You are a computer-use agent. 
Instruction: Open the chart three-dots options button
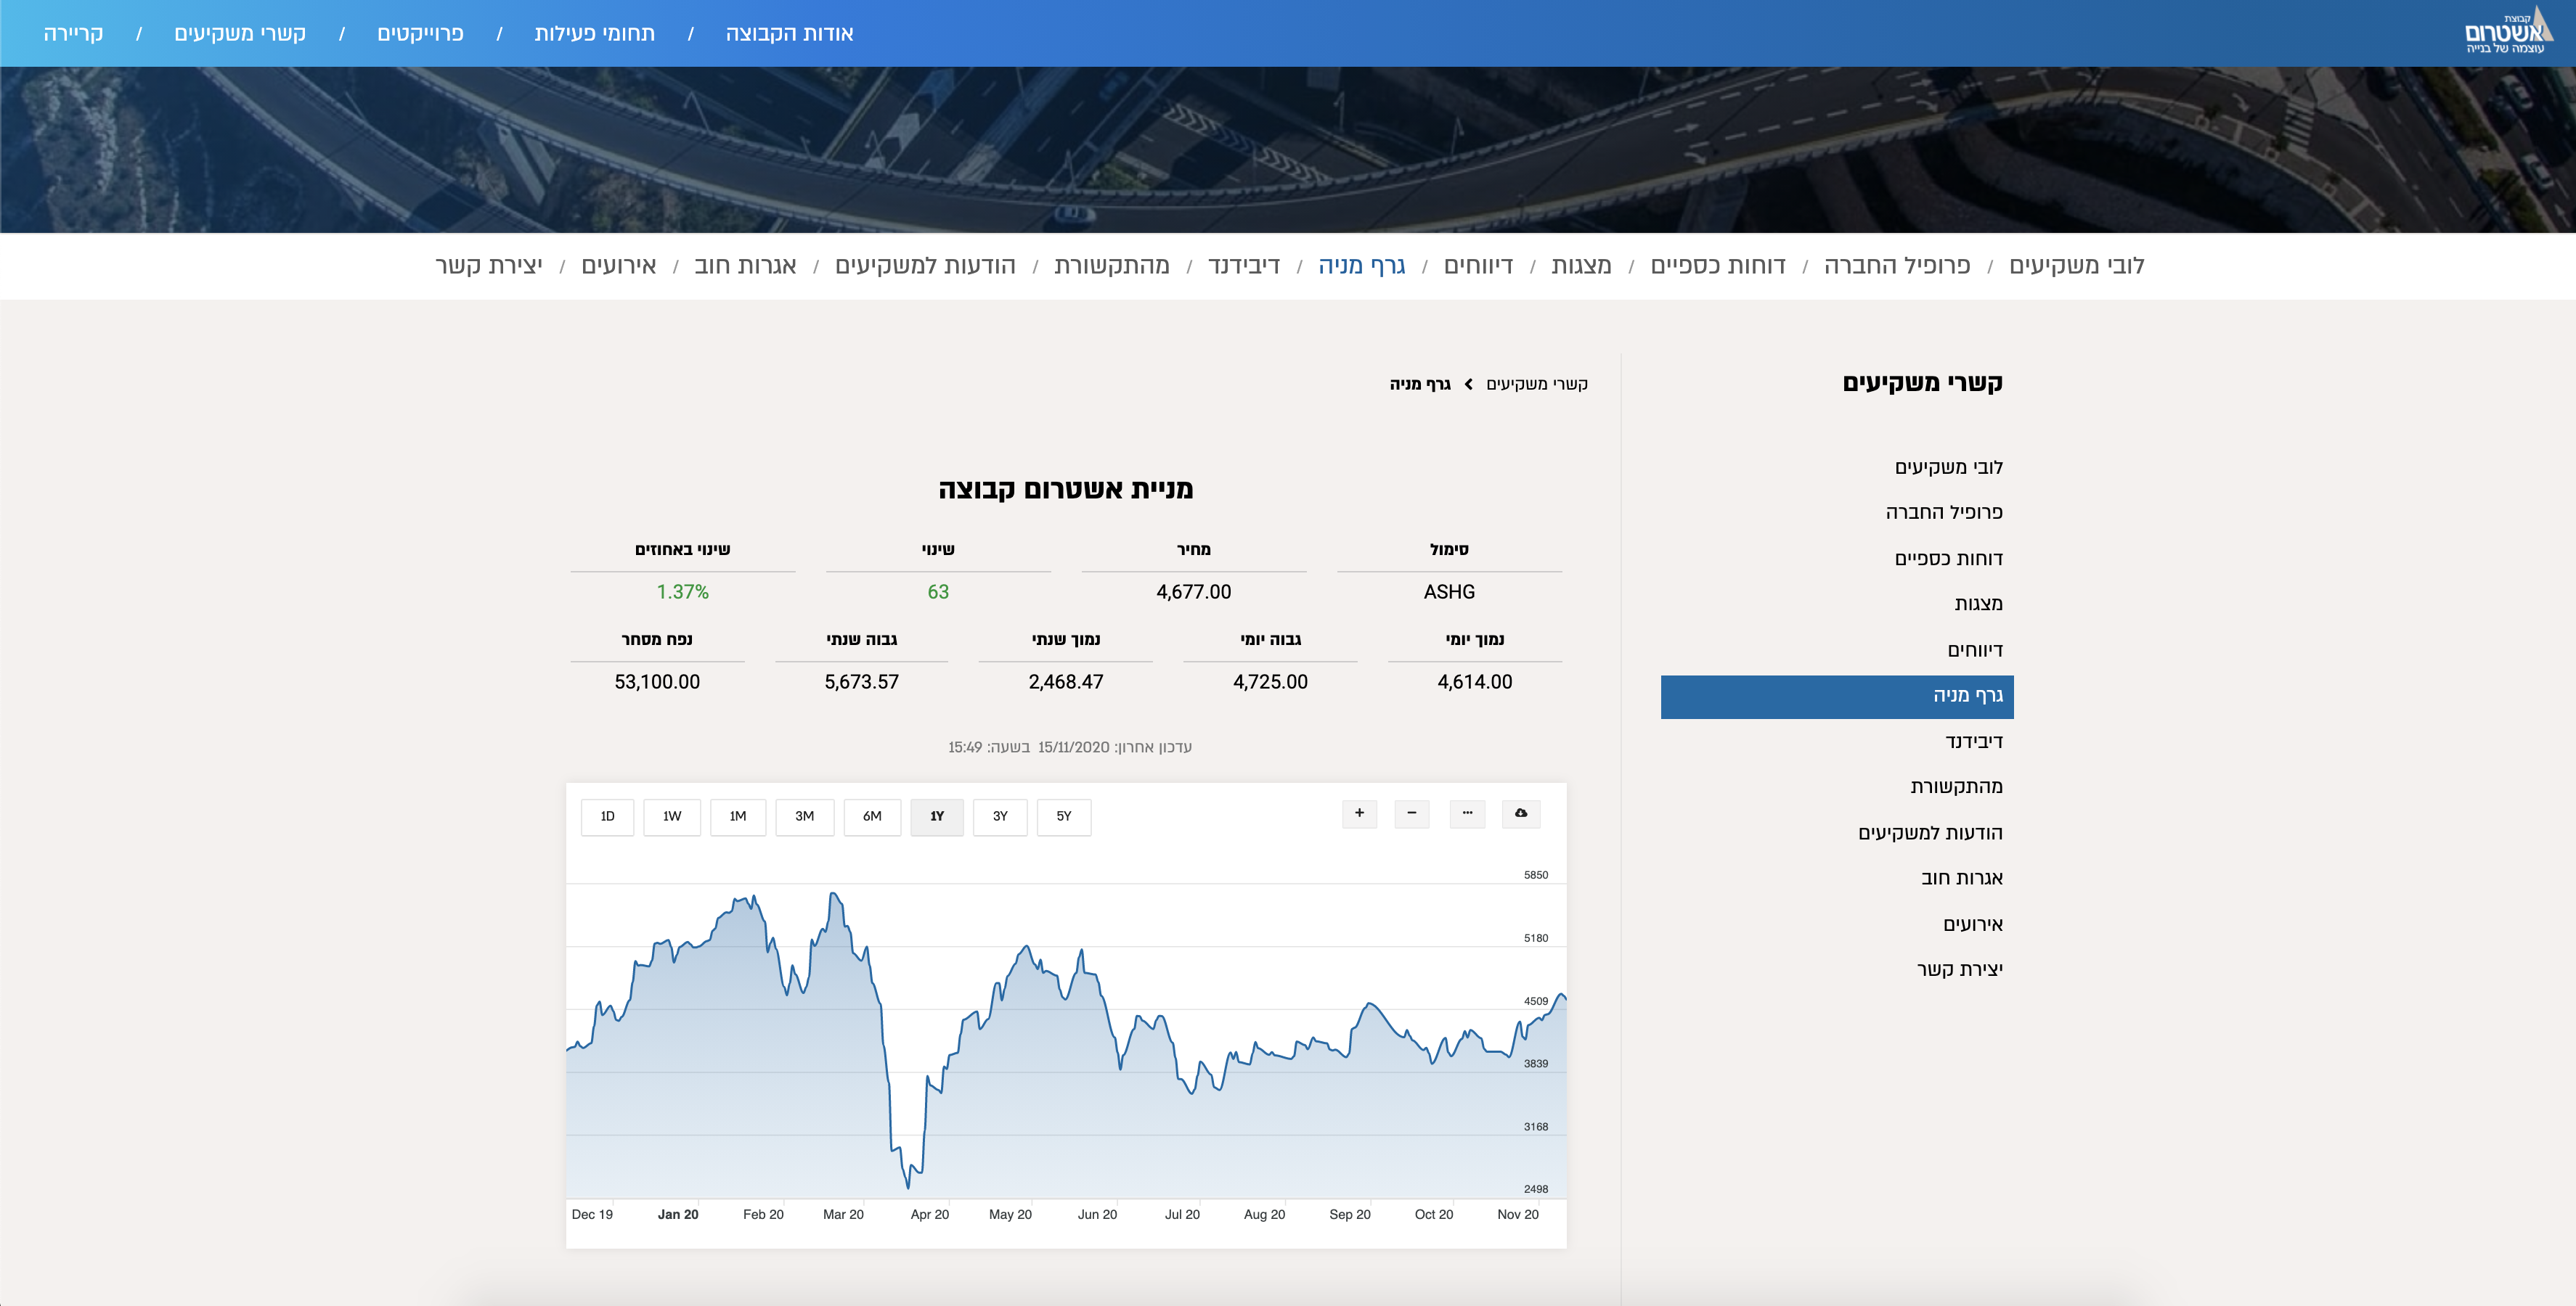(x=1467, y=814)
